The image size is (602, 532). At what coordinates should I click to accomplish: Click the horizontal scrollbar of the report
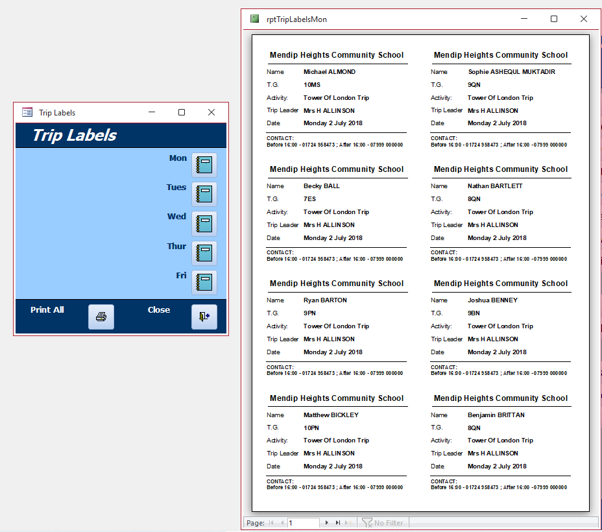click(503, 523)
